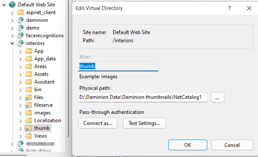Click the demo application icon
This screenshot has height=157, width=258.
(x=21, y=28)
